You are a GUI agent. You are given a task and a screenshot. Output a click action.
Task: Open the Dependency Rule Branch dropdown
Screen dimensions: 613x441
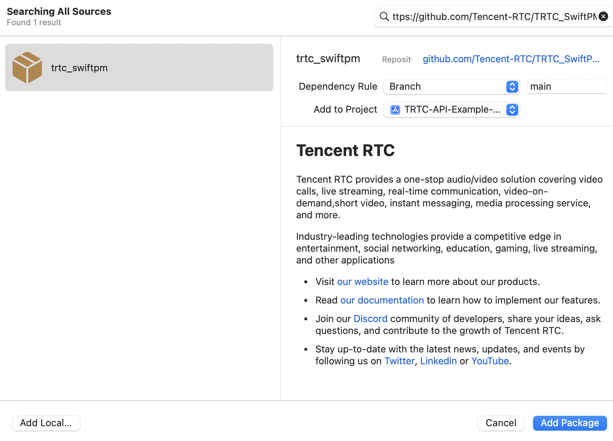[x=444, y=87]
